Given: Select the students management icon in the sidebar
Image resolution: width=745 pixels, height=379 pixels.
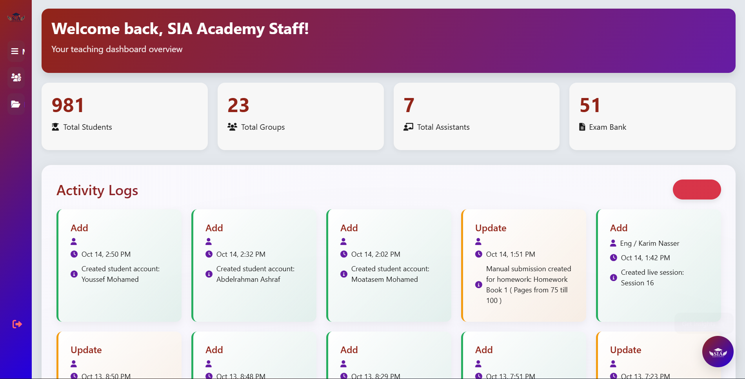Looking at the screenshot, I should 16,78.
